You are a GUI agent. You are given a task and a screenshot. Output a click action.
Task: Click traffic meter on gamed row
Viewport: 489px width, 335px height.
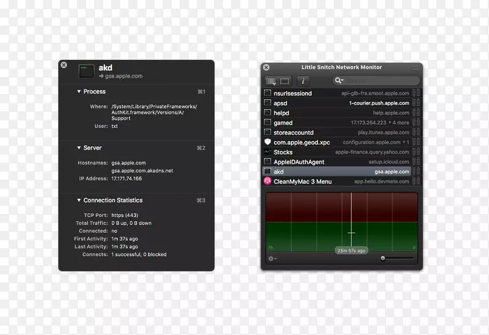click(x=416, y=123)
